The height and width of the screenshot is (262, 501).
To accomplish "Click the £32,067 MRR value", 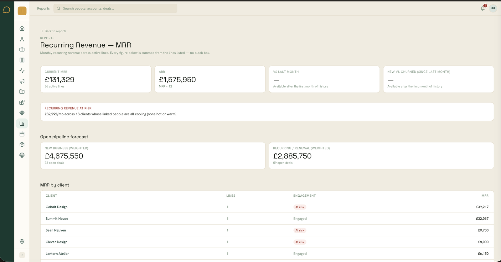I will pos(482,219).
